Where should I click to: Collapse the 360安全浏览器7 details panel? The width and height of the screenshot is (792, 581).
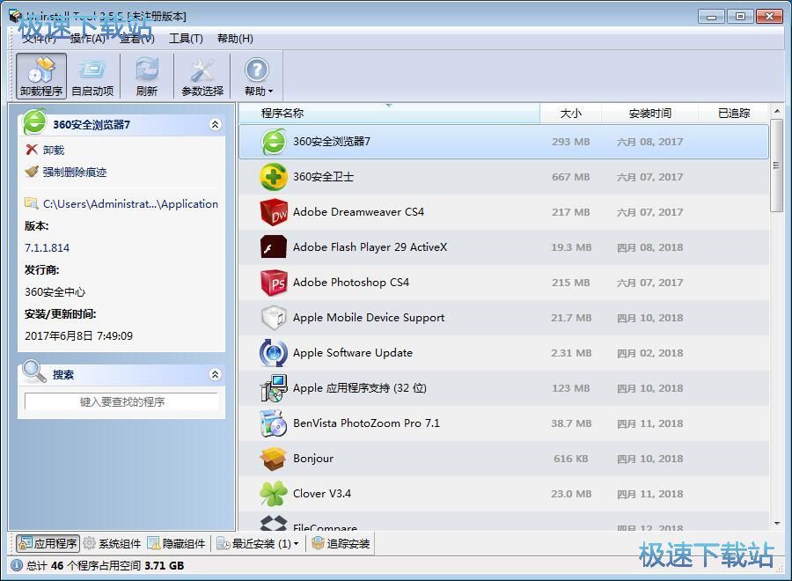[216, 124]
